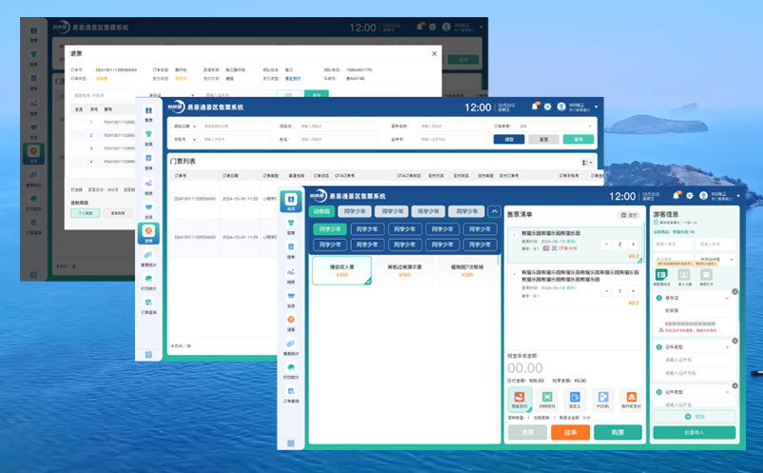Choose the 扫码支付 scan-code payment icon

pos(547,399)
